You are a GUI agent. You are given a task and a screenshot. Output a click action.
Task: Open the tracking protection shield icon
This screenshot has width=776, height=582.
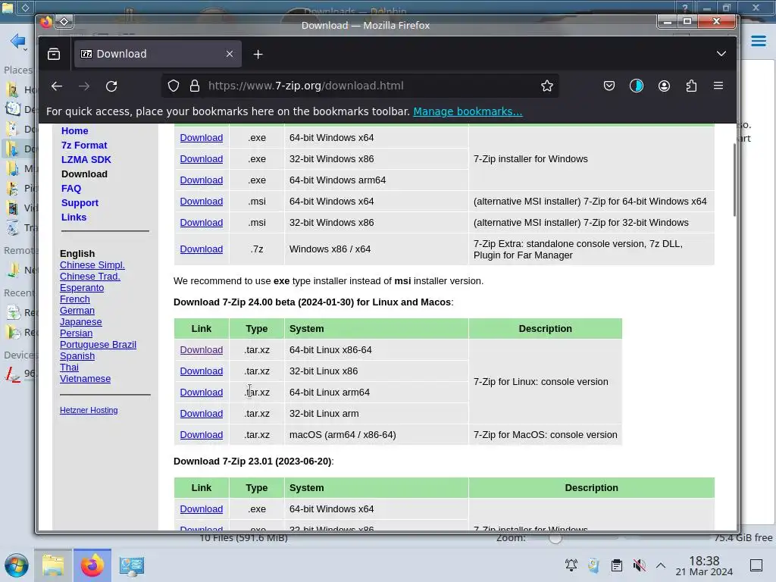point(174,86)
